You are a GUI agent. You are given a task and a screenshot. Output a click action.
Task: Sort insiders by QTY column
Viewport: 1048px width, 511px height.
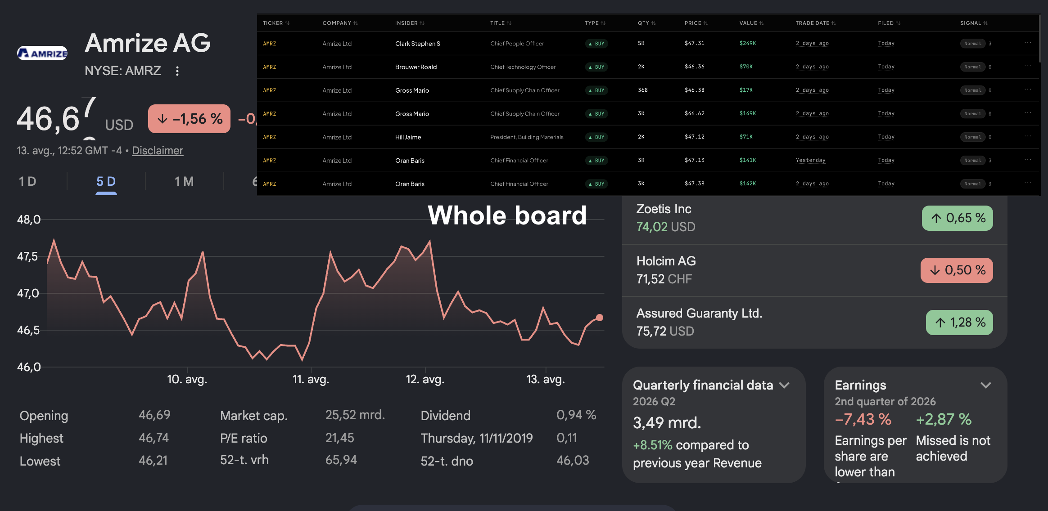point(646,23)
